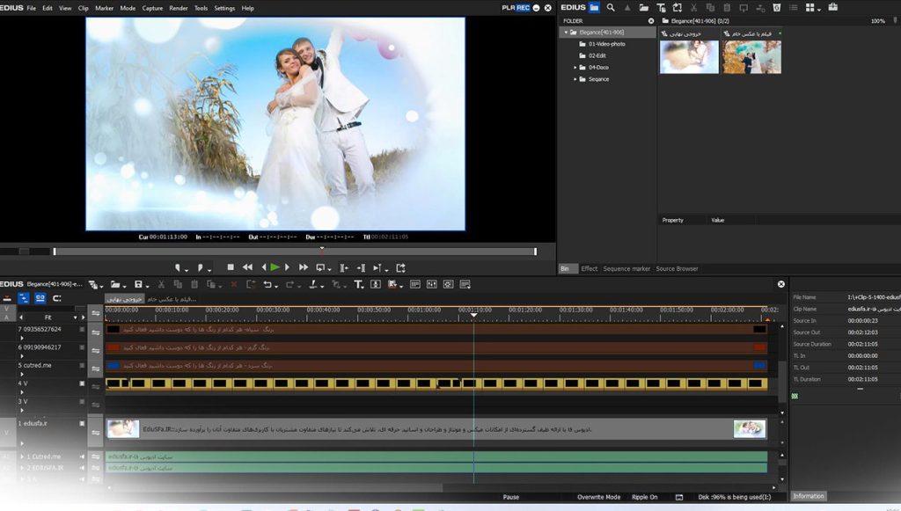Click Move to previous edit point icon
This screenshot has height=511, width=901.
tap(344, 267)
